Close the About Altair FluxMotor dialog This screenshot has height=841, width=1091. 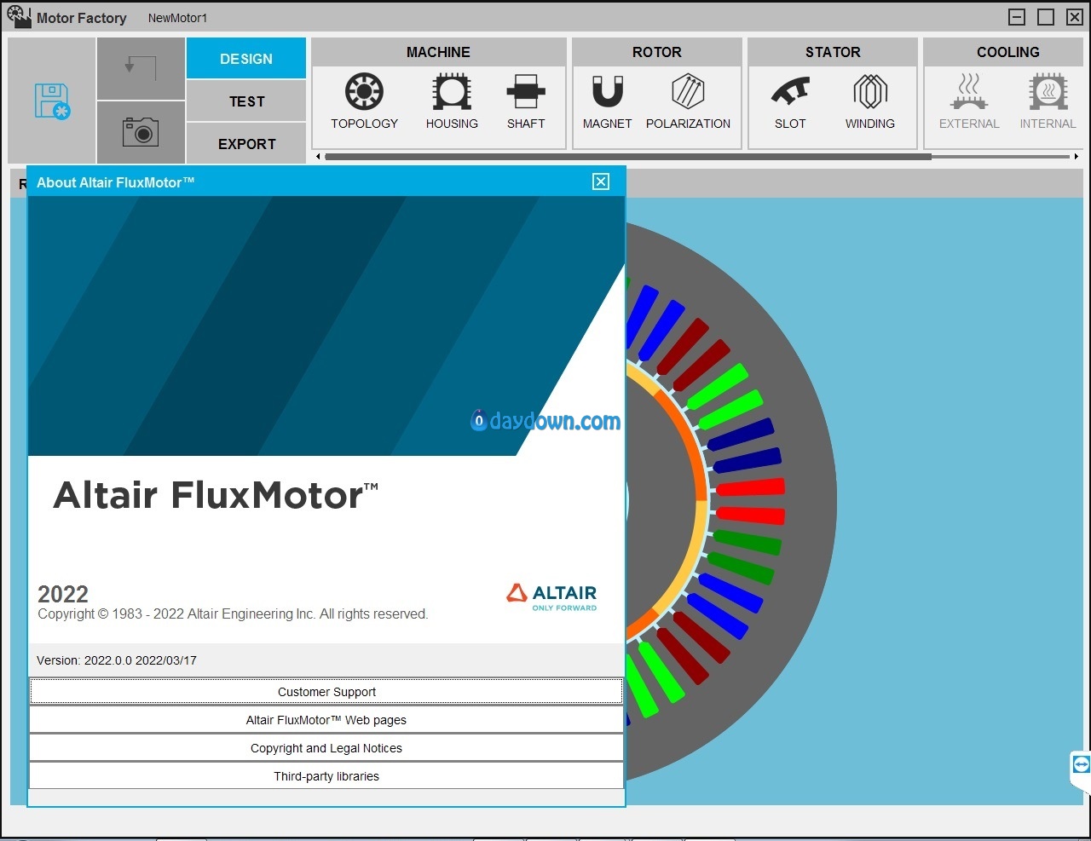tap(601, 181)
